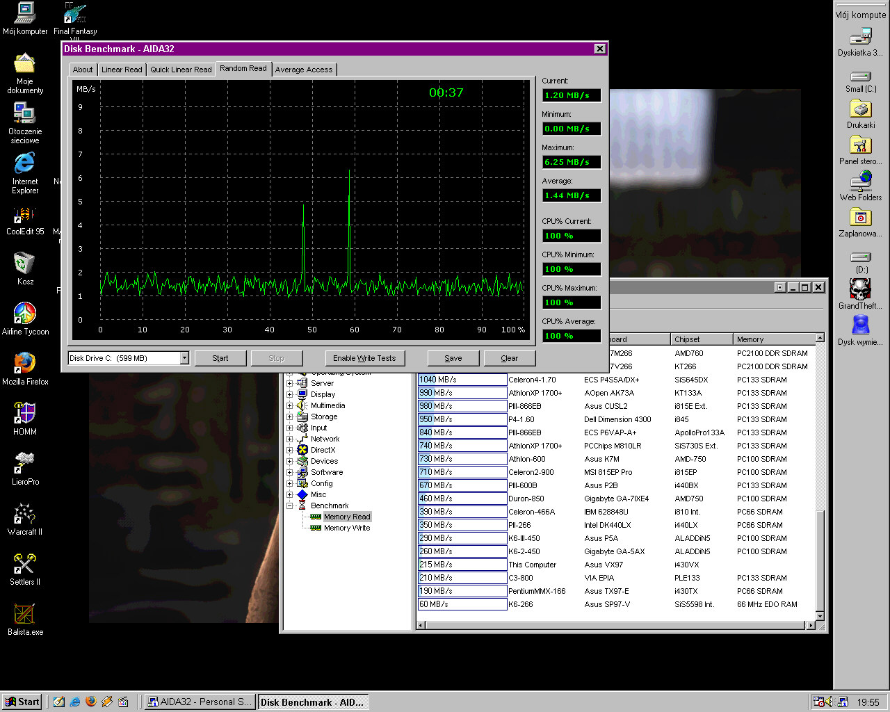Click the system tray clock 19:55
890x712 pixels.
[x=868, y=702]
